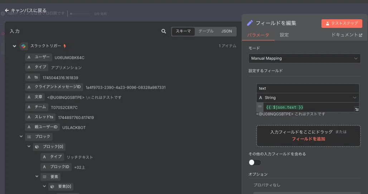Switch to テーブル view
This screenshot has width=368, height=194.
point(206,31)
